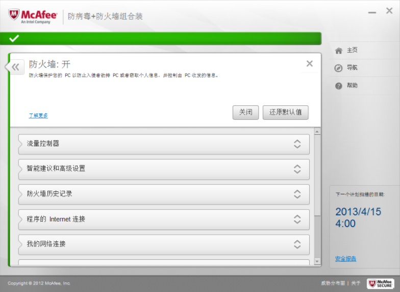Click 关于 in the footer

356,283
